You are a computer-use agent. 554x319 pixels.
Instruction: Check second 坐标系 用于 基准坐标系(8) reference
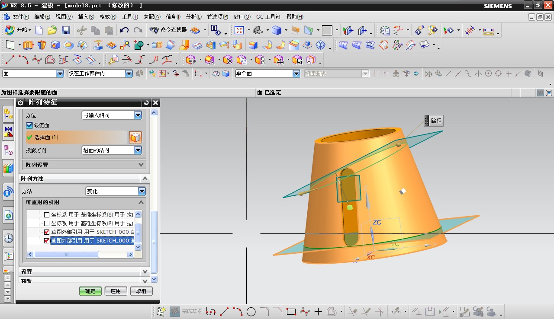[x=47, y=223]
